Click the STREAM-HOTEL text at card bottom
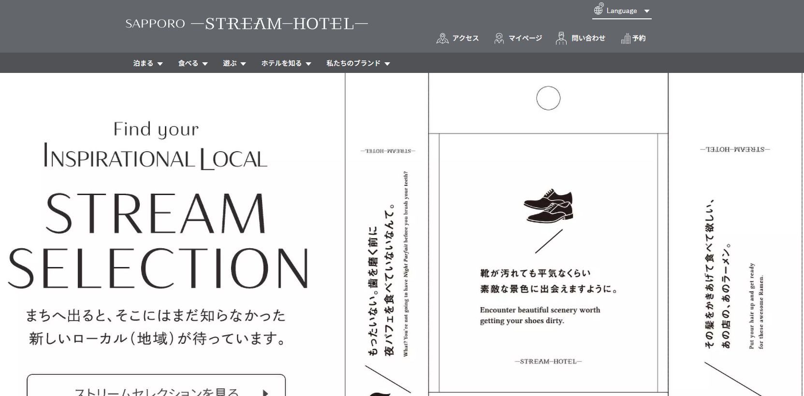804x396 pixels. click(548, 361)
